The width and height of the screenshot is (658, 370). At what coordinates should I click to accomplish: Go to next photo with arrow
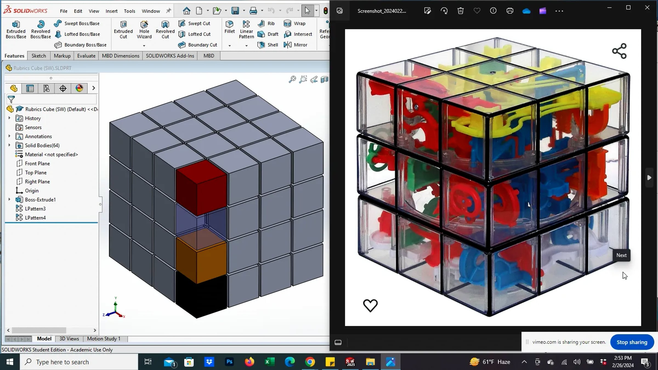click(649, 178)
